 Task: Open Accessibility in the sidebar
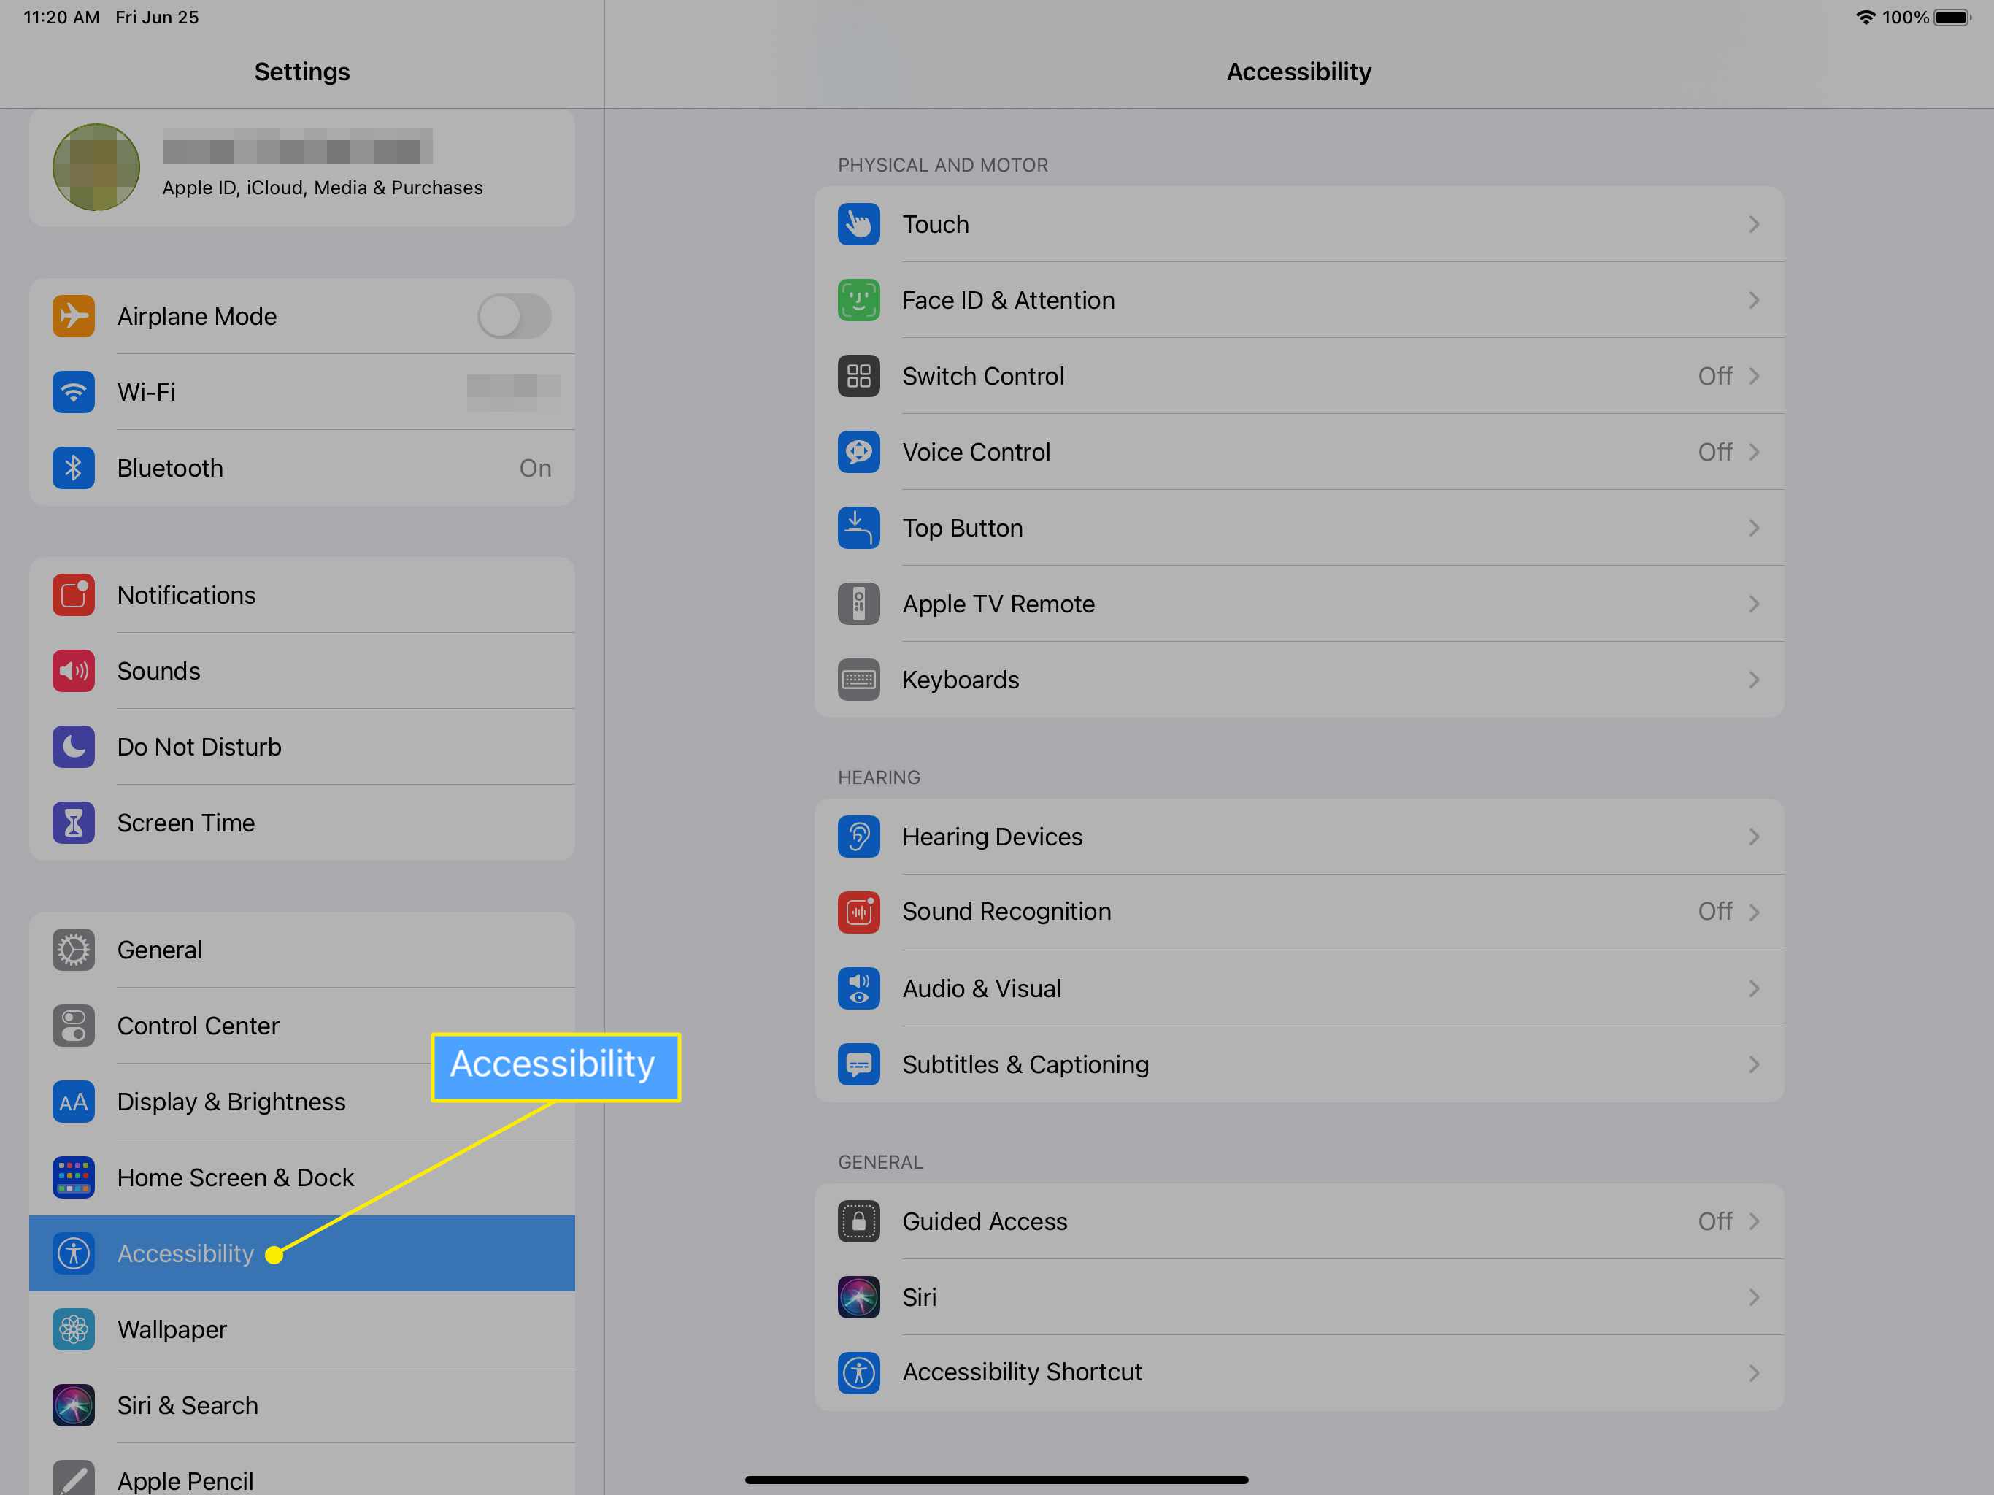pos(302,1253)
